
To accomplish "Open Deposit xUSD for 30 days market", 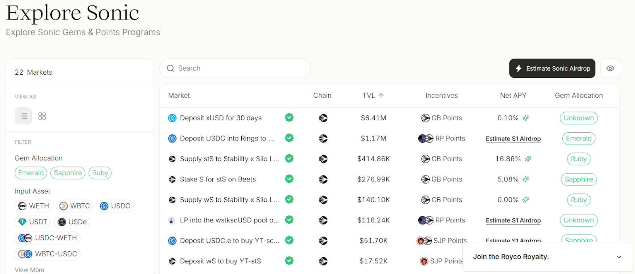I will (x=221, y=118).
